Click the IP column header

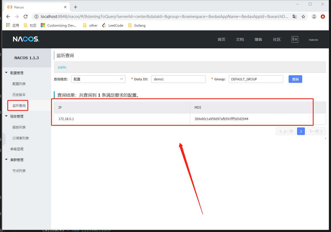pyautogui.click(x=122, y=108)
